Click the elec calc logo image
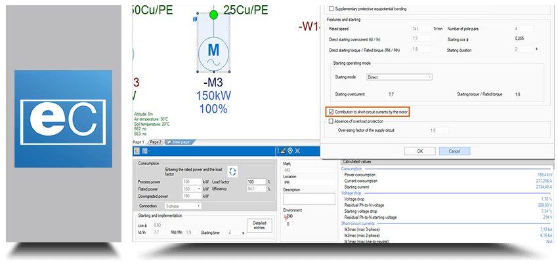The image size is (558, 262). pos(63,119)
